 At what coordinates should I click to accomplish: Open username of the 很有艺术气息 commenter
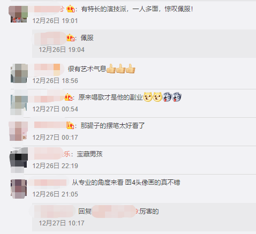click(48, 69)
